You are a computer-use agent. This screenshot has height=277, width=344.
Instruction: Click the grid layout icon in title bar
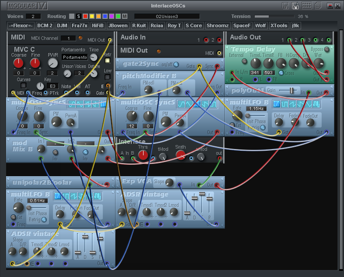[306, 6]
